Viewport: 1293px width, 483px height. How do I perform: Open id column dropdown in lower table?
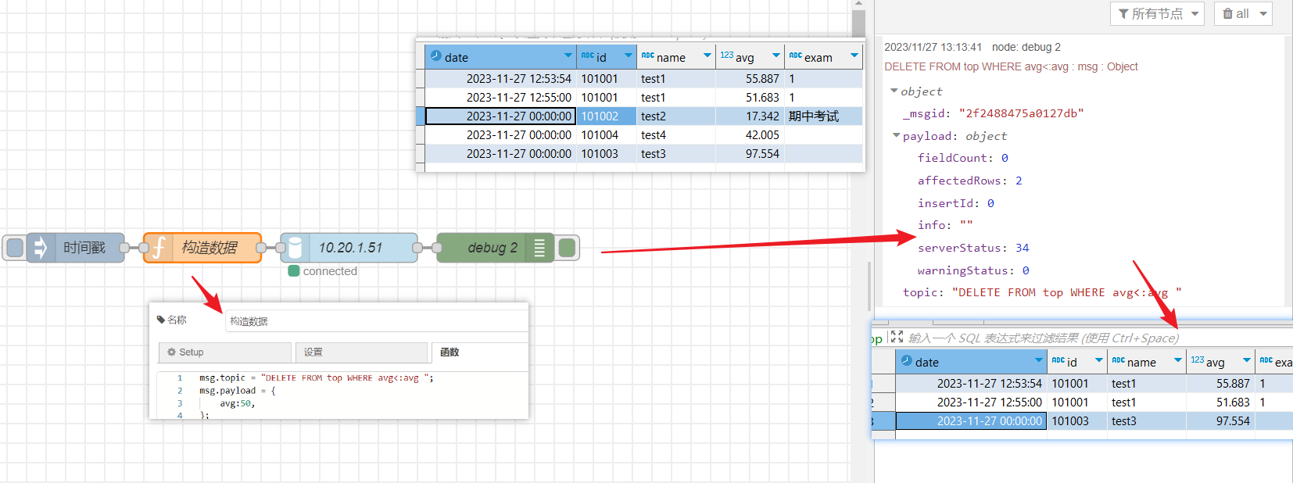click(1099, 360)
